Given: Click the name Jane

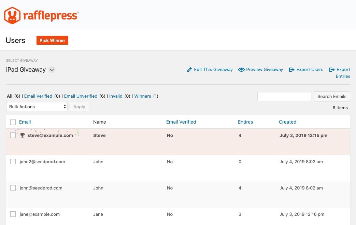Looking at the screenshot, I should (98, 214).
